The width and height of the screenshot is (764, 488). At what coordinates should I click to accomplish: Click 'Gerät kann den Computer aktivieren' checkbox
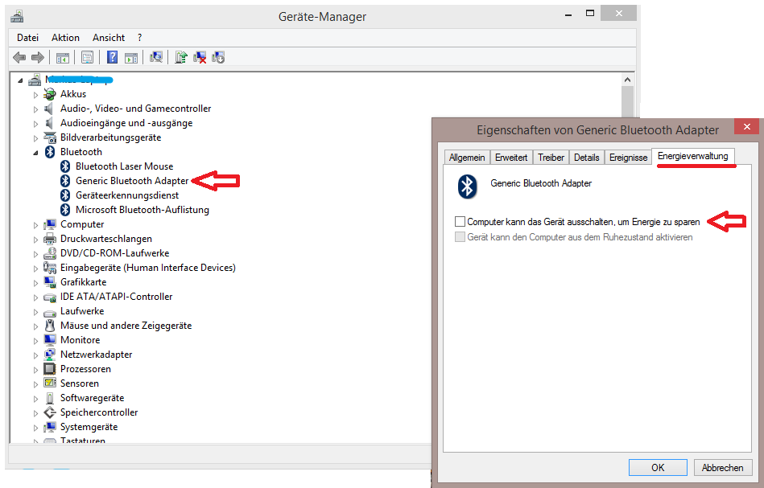coord(460,237)
